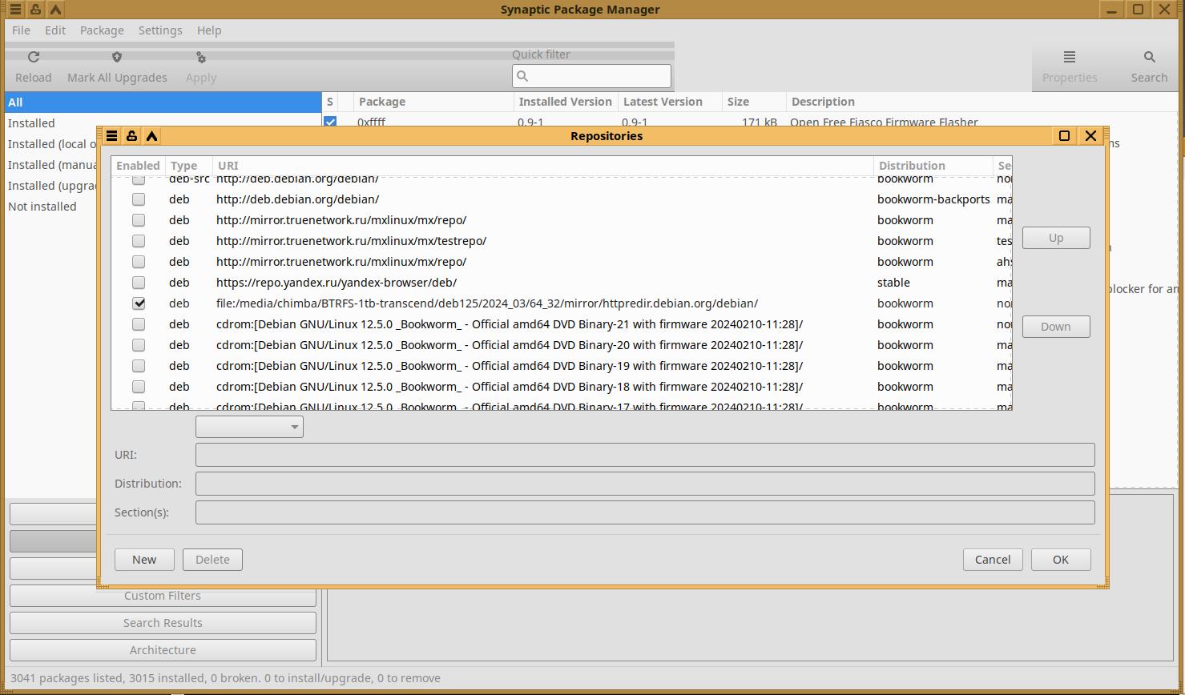
Task: Open the Package menu
Action: [102, 30]
